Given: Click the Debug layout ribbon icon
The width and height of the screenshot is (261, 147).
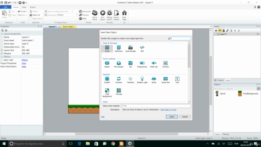Looking at the screenshot, I should click(110, 15).
